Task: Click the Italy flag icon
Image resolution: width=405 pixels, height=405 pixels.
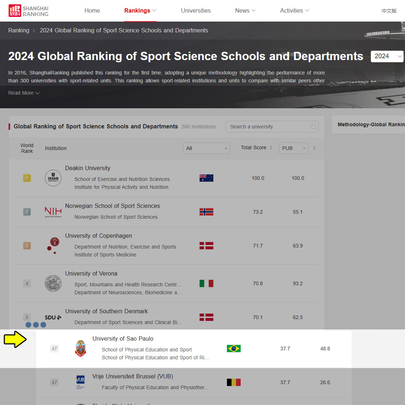Action: [206, 283]
